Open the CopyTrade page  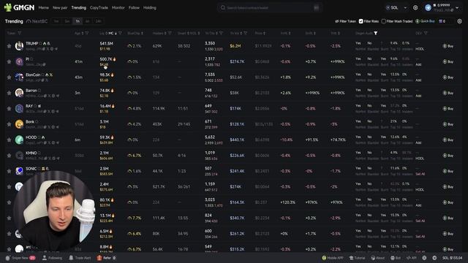99,8
